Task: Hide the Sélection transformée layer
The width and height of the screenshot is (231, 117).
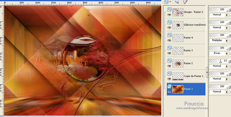Action: click(169, 27)
